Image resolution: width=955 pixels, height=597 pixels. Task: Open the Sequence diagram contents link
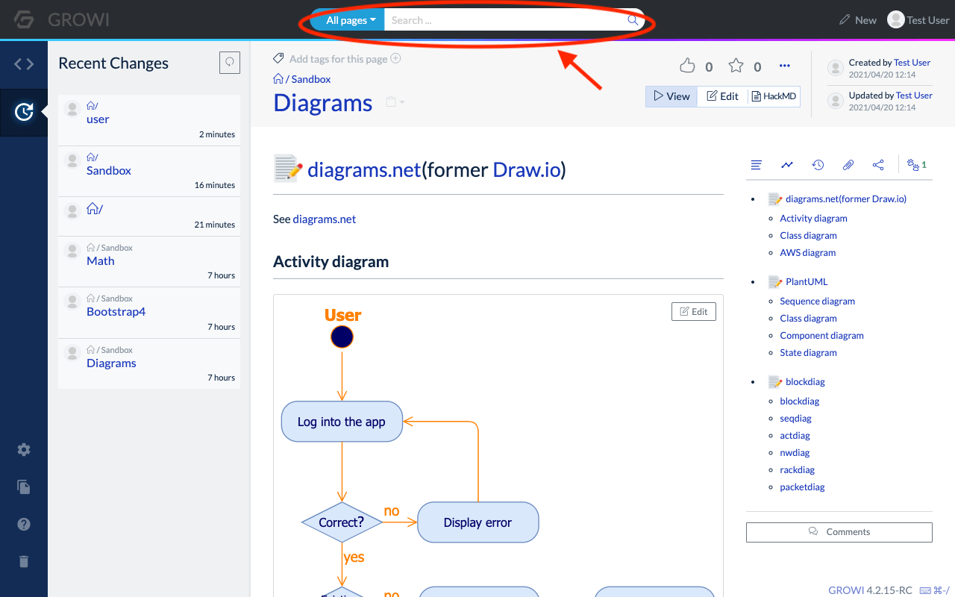[818, 301]
